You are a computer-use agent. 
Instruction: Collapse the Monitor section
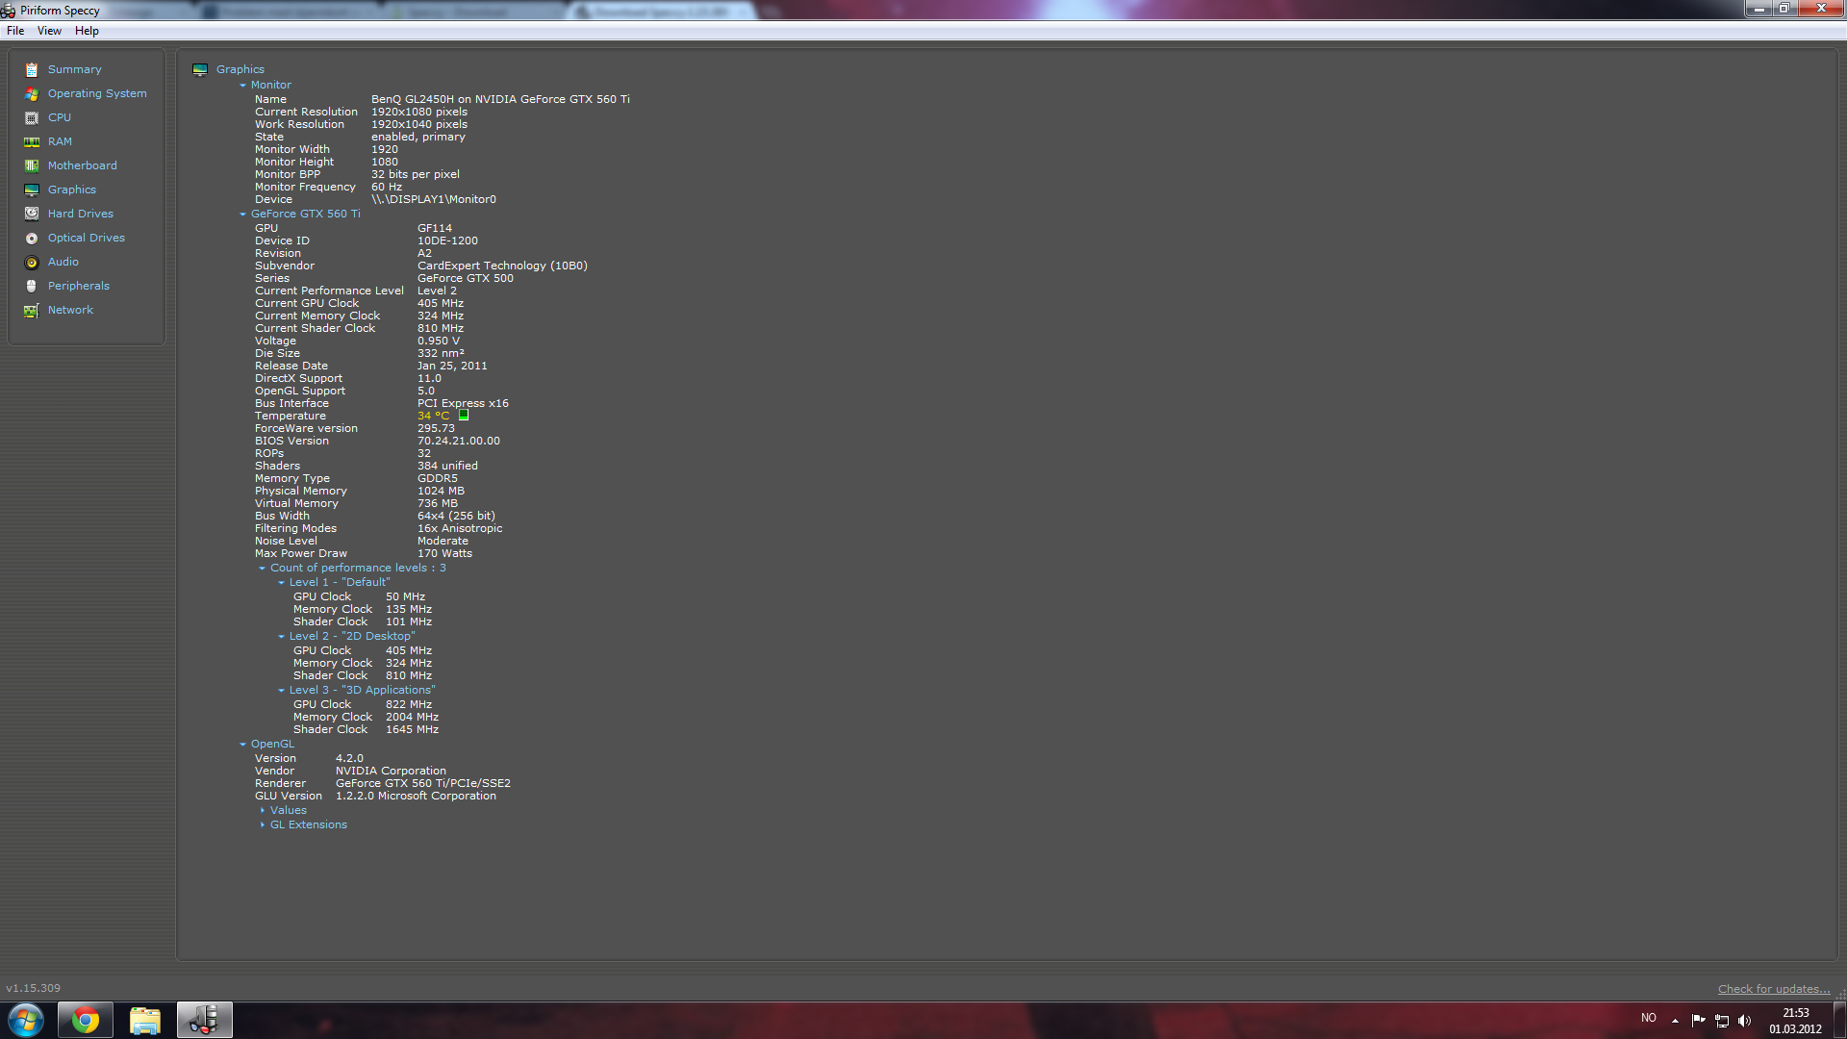coord(243,86)
